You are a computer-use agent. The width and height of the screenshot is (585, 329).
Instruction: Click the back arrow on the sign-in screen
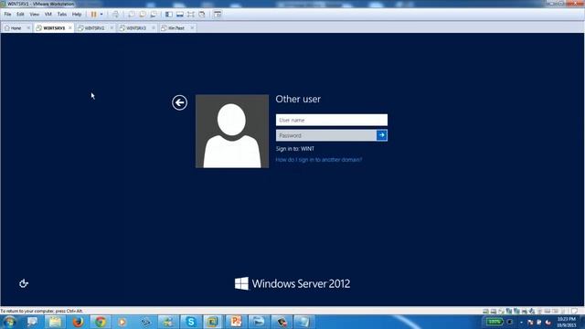[x=179, y=102]
